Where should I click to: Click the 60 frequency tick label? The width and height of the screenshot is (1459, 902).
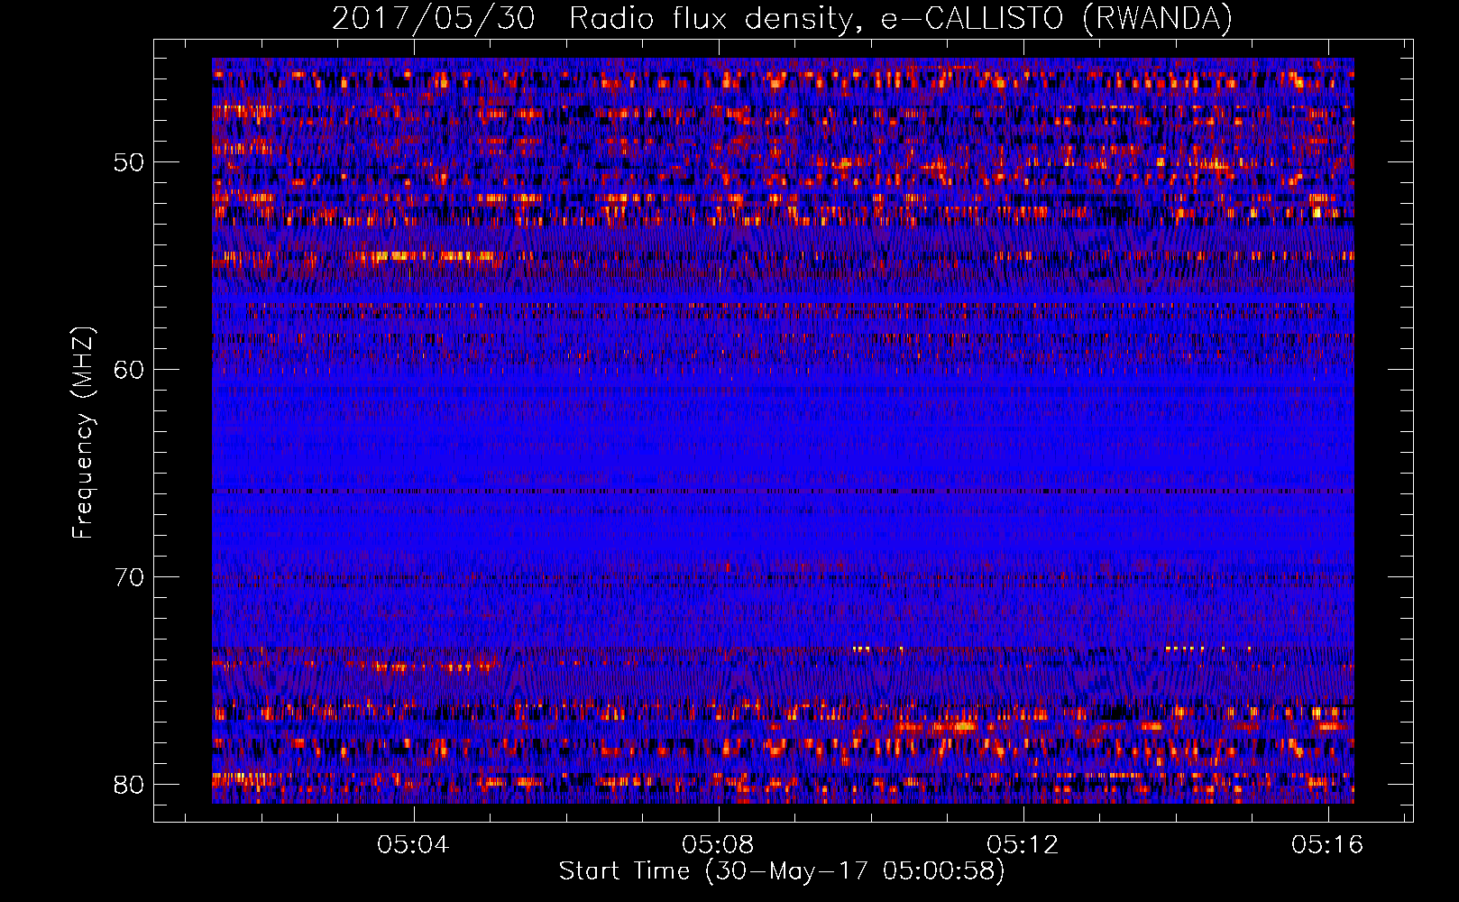(x=130, y=370)
